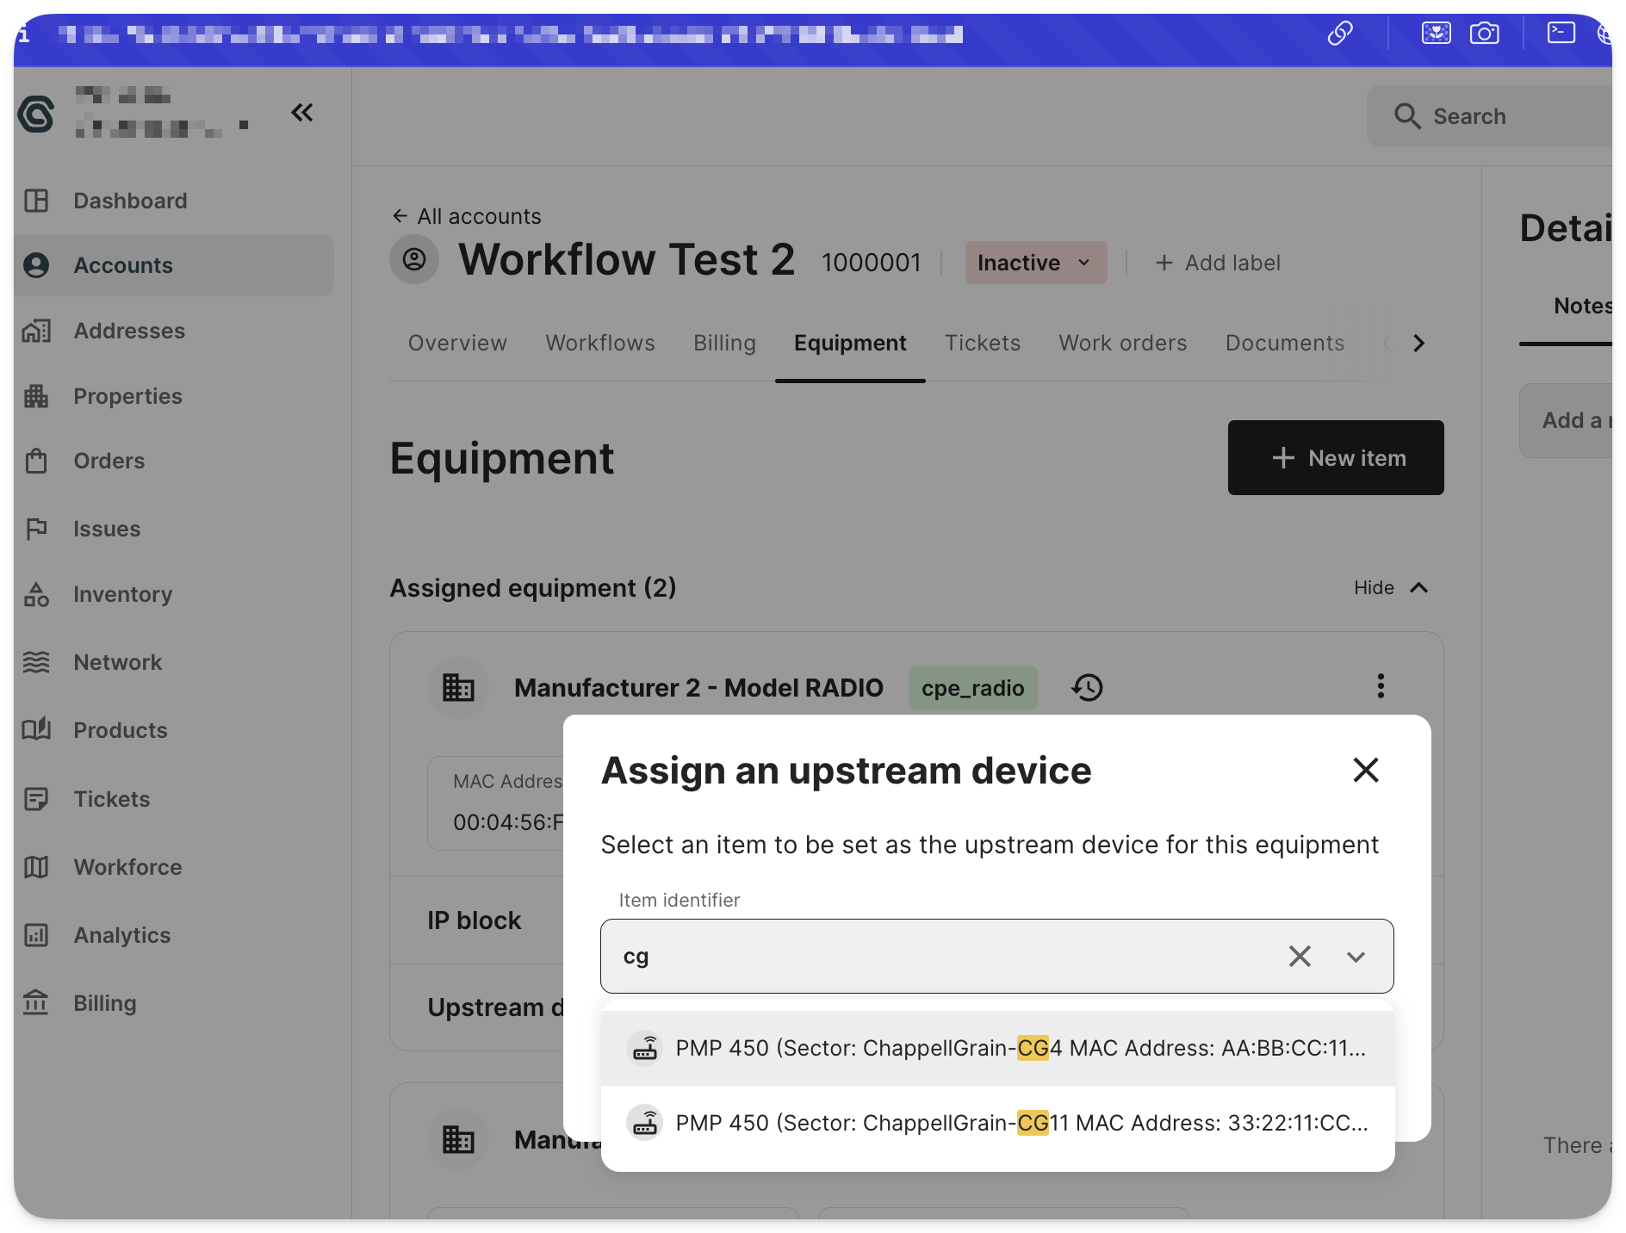Show more tabs with right chevron
1626x1233 pixels.
pos(1418,343)
